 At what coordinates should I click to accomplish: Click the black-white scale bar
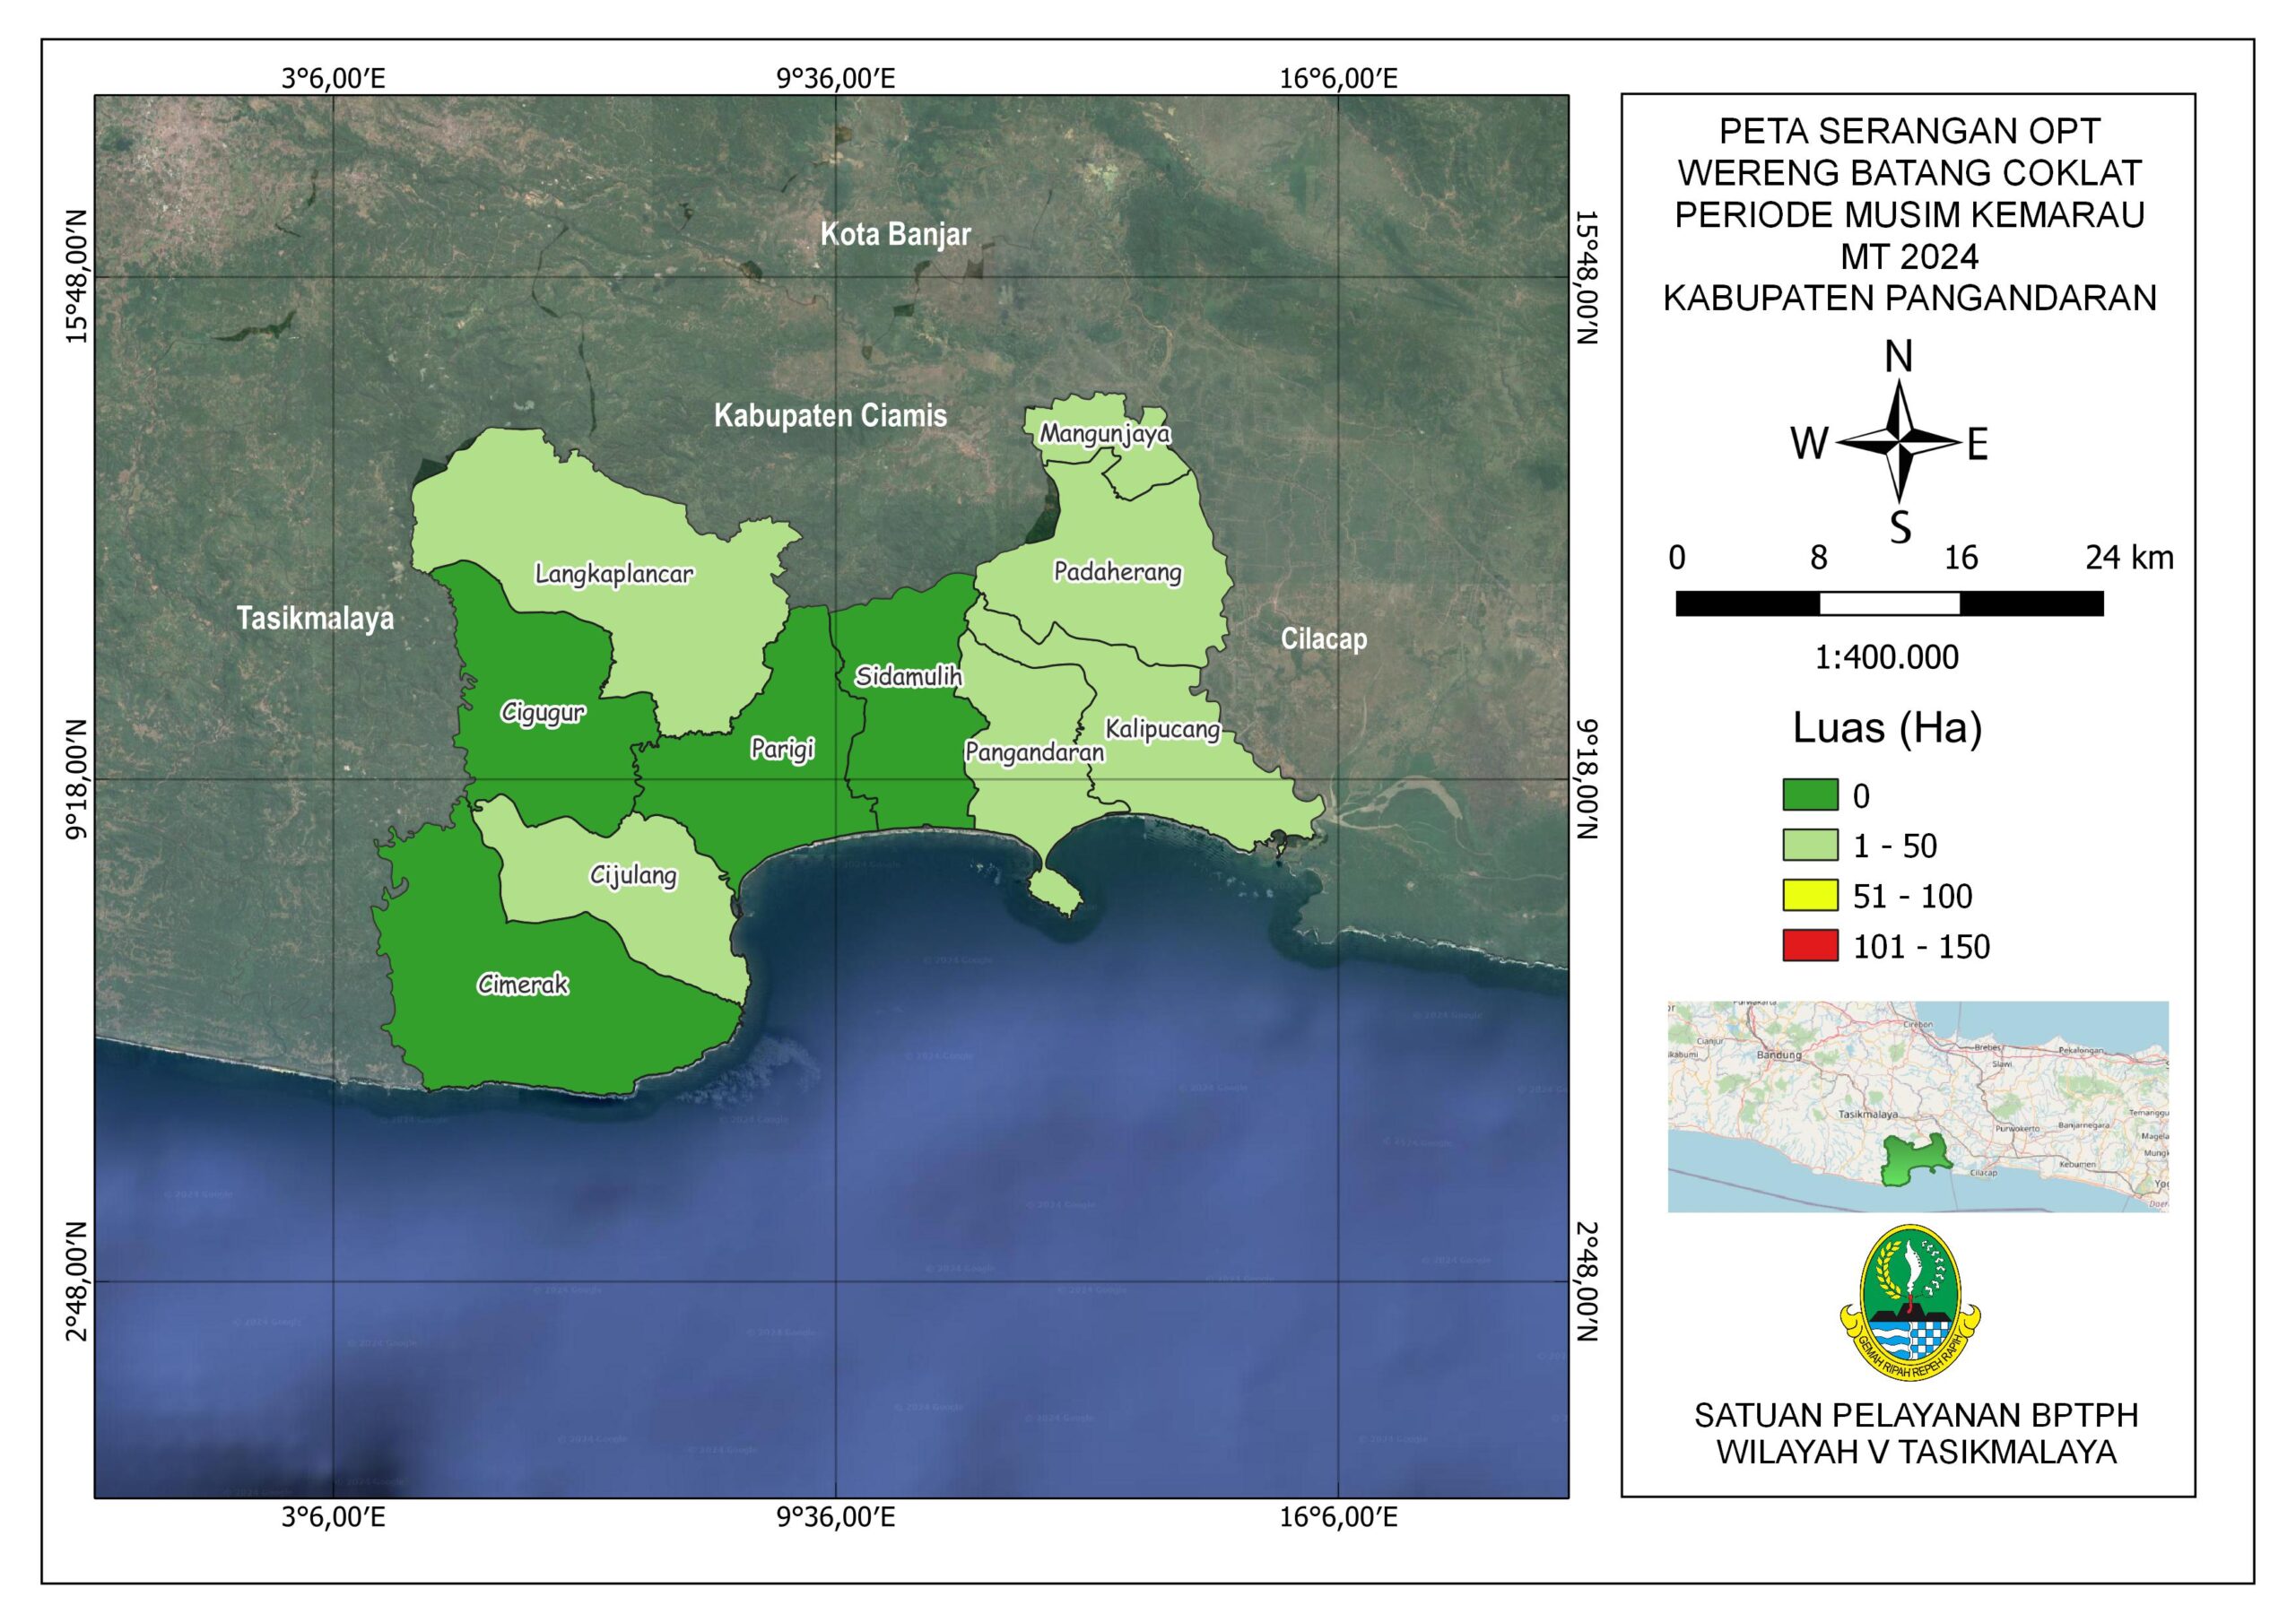1889,603
